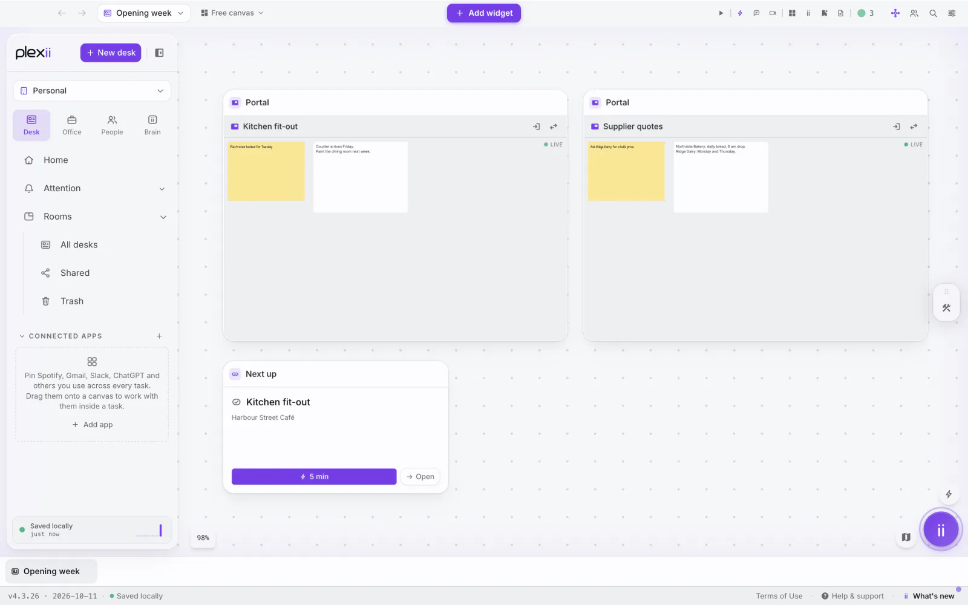The height and width of the screenshot is (605, 968).
Task: Open Home in the sidebar
Action: click(92, 160)
